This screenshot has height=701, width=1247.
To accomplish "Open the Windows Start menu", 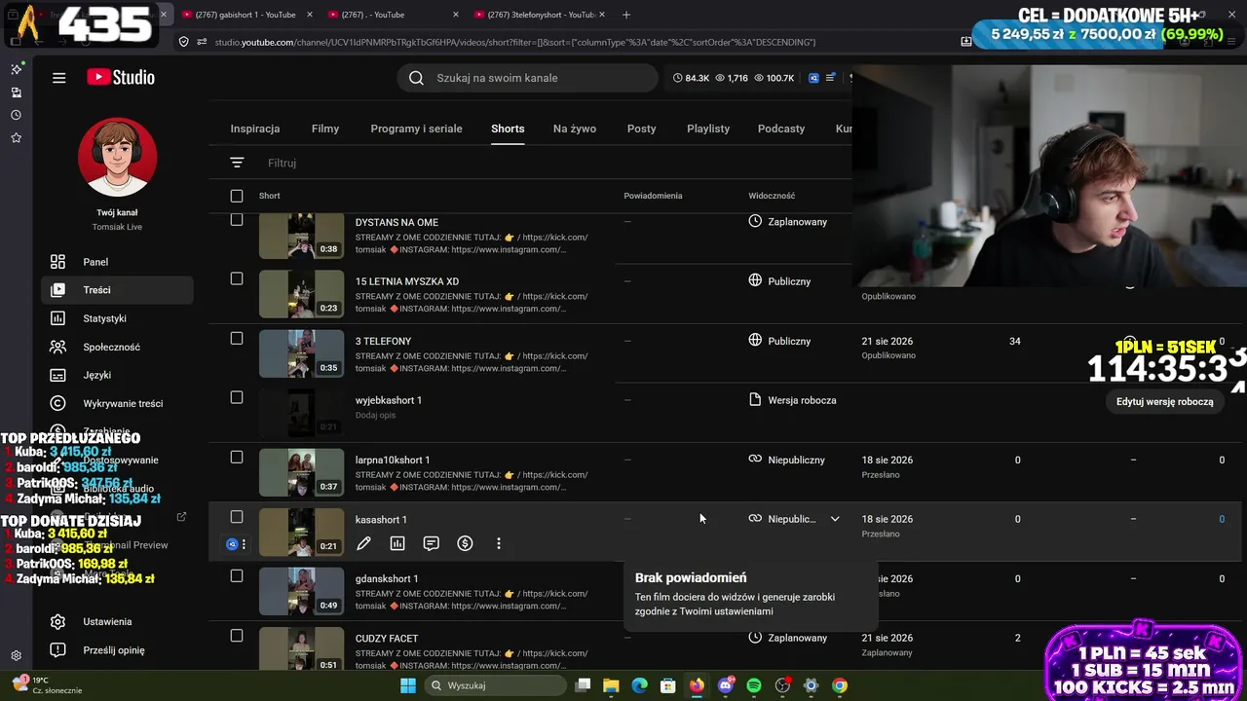I will 408,685.
